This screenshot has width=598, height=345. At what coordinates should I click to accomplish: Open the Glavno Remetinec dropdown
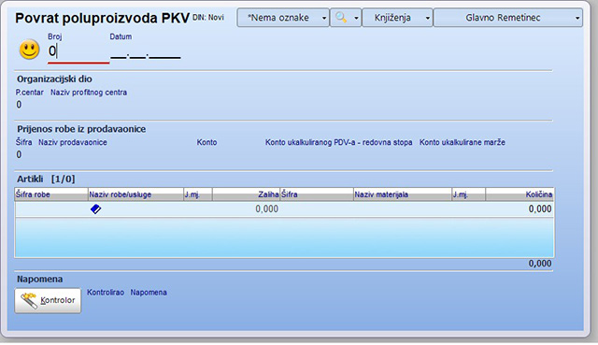click(x=508, y=18)
